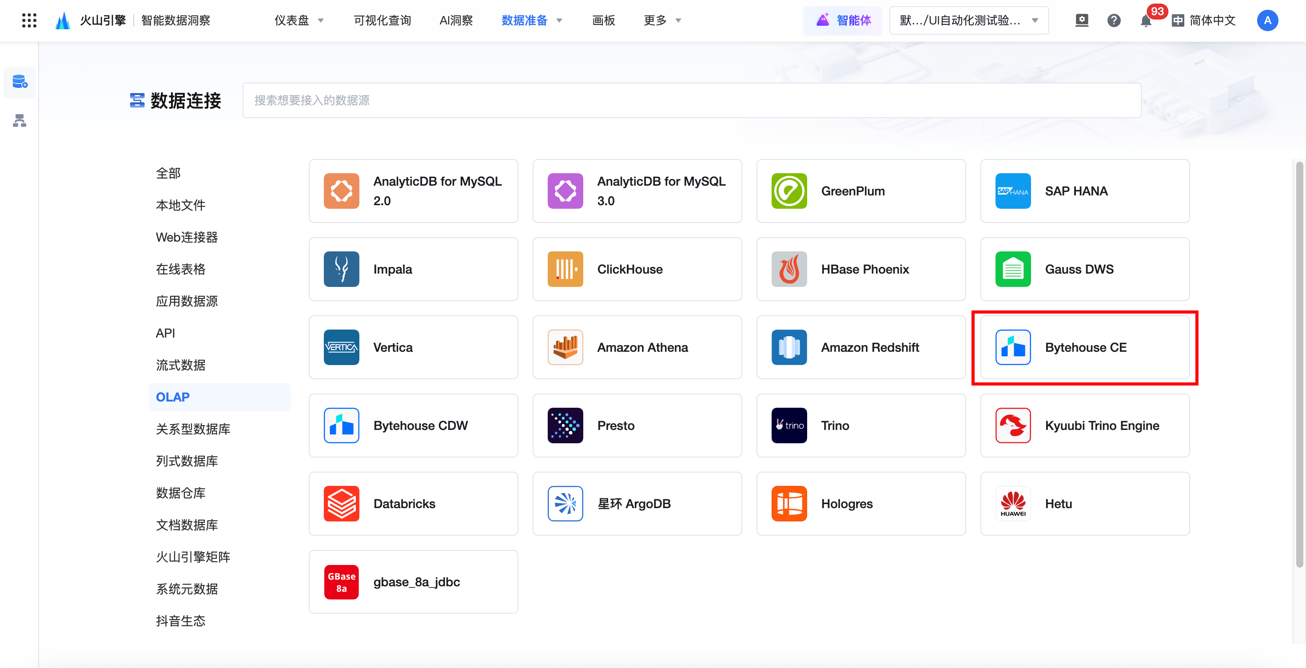The width and height of the screenshot is (1306, 668).
Task: Filter by 数据仓库 category
Action: (x=180, y=493)
